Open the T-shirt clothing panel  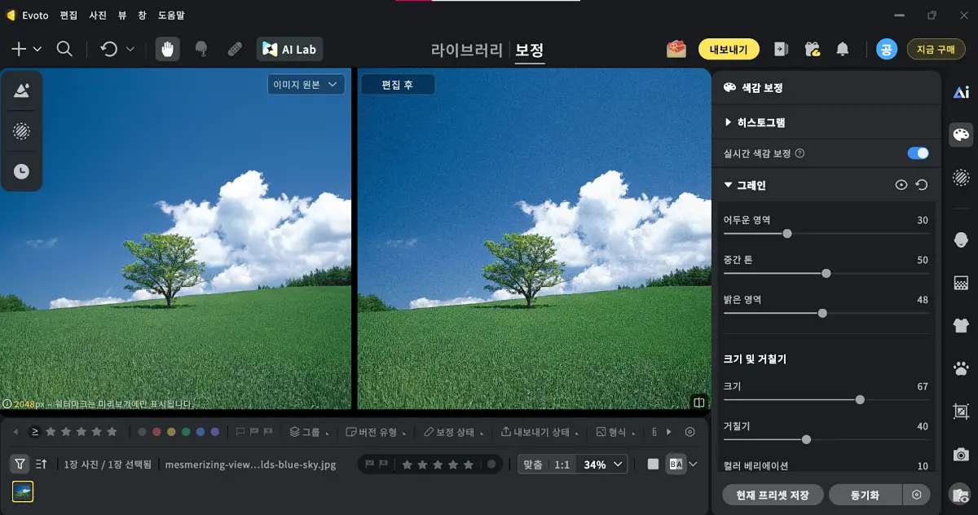961,325
